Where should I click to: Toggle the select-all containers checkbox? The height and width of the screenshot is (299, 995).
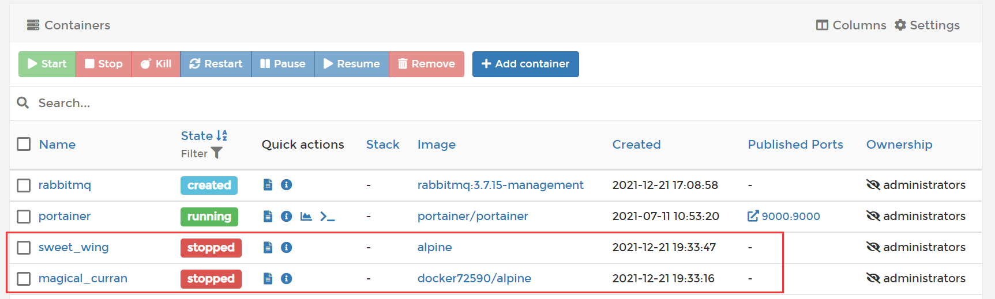click(24, 144)
